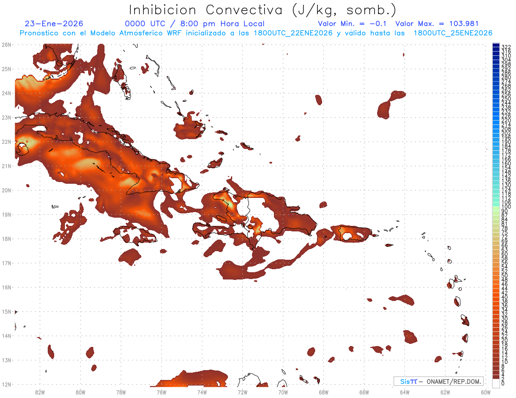Click the 12N latitude axis label

[x=6, y=384]
